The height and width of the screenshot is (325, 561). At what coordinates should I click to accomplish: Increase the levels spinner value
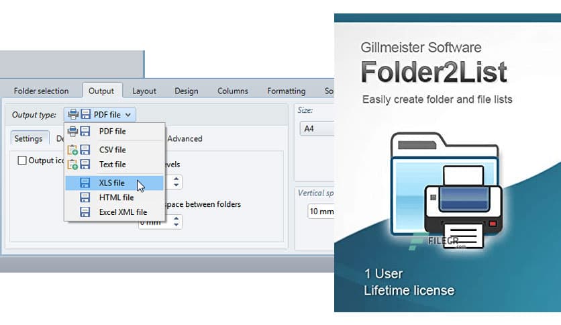coord(176,179)
